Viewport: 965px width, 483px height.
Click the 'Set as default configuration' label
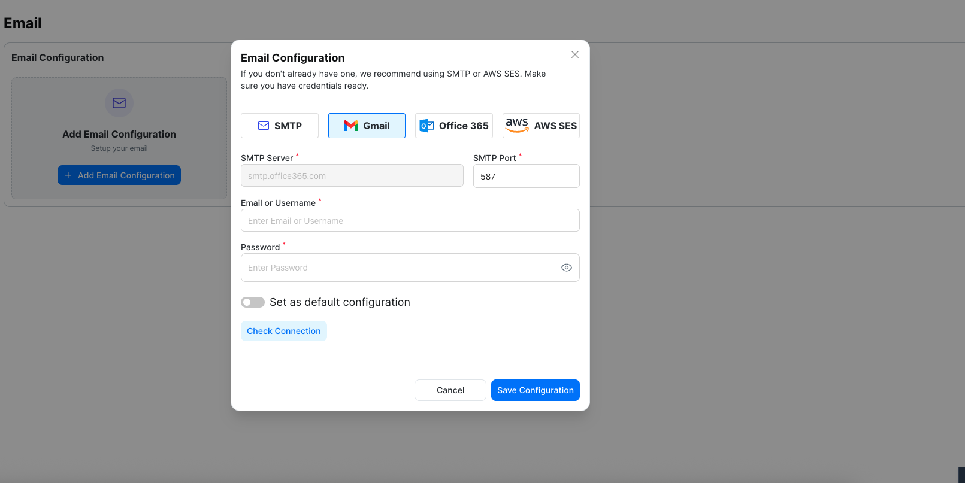tap(340, 302)
